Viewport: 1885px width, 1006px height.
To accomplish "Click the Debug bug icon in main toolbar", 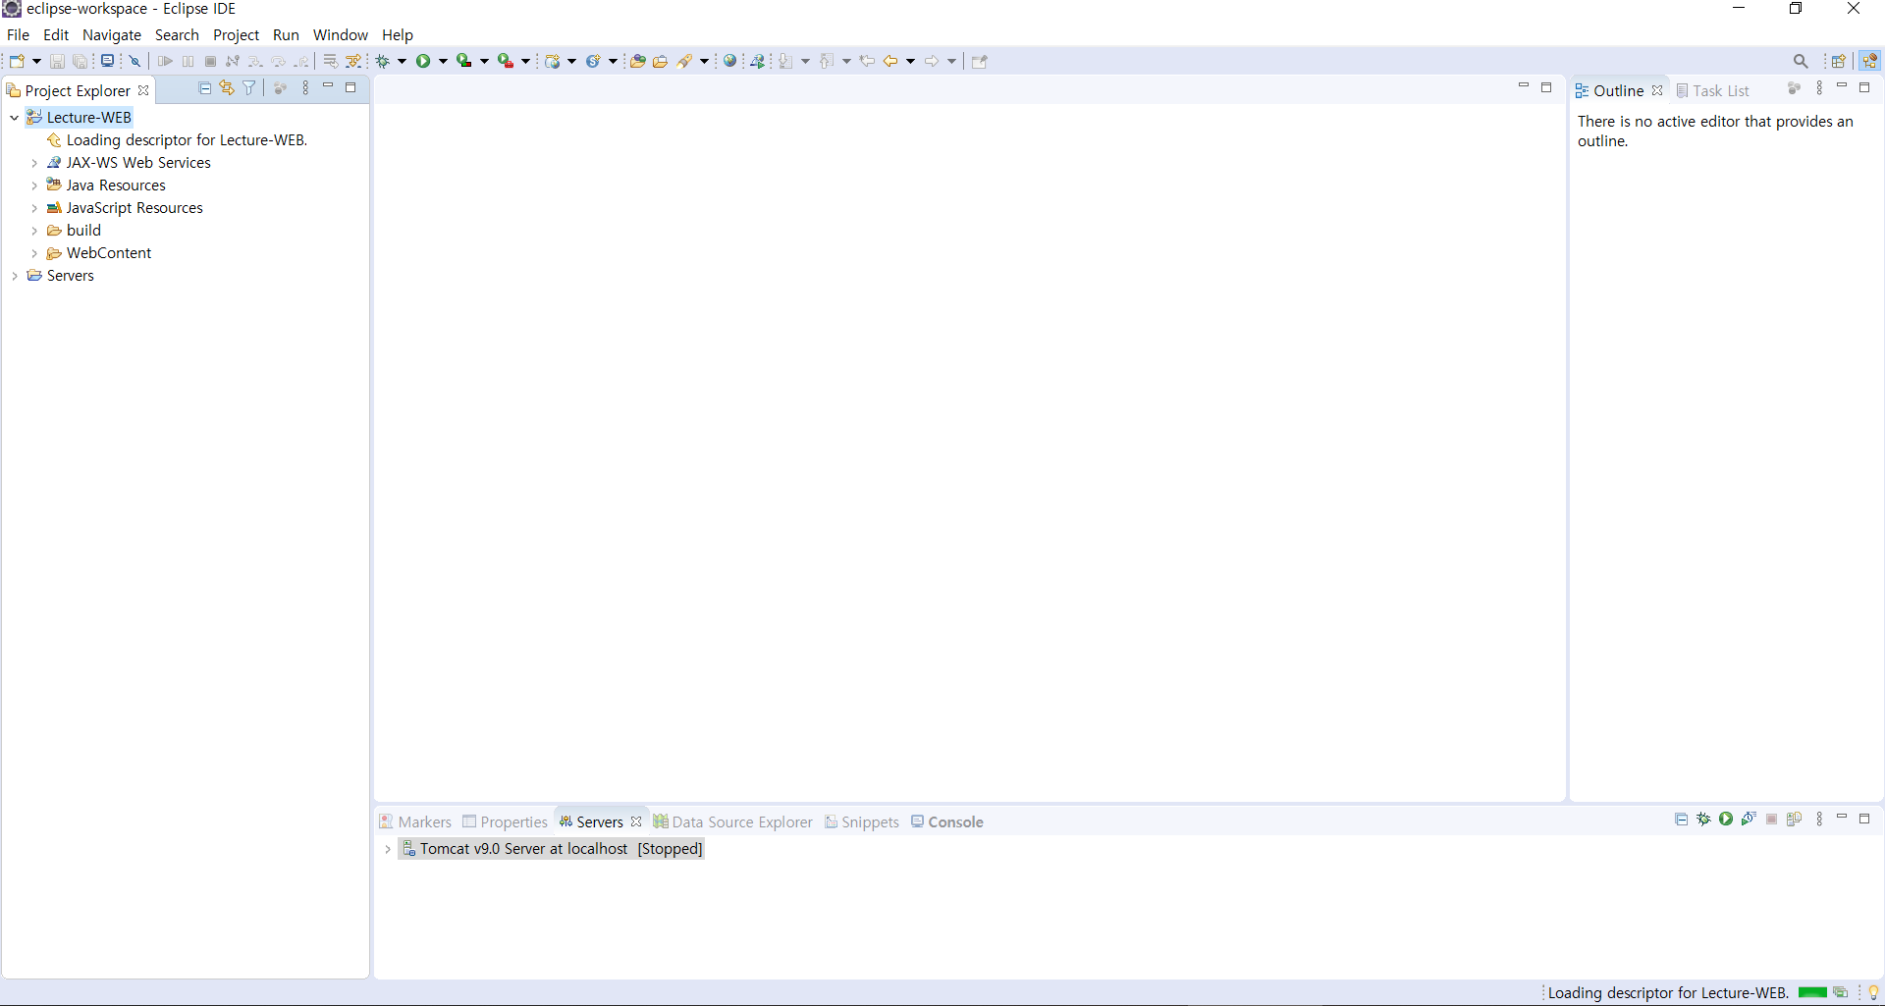I will [x=384, y=61].
